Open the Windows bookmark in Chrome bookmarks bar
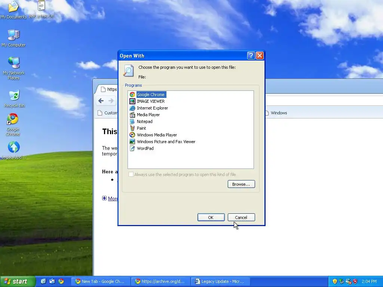Image resolution: width=383 pixels, height=287 pixels. tap(276, 113)
